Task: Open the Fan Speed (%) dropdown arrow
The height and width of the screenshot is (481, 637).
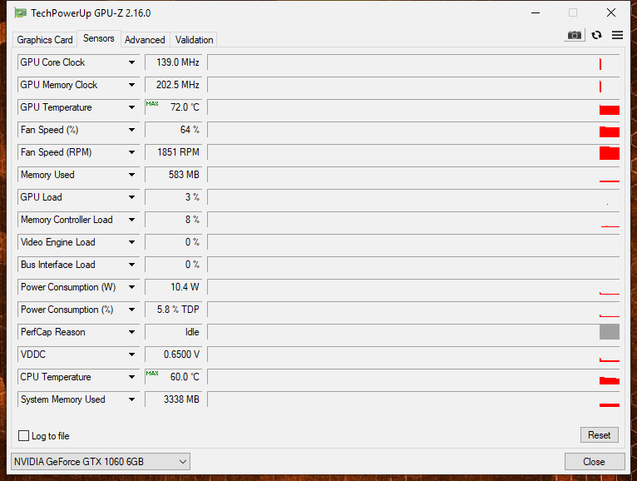Action: pos(131,130)
